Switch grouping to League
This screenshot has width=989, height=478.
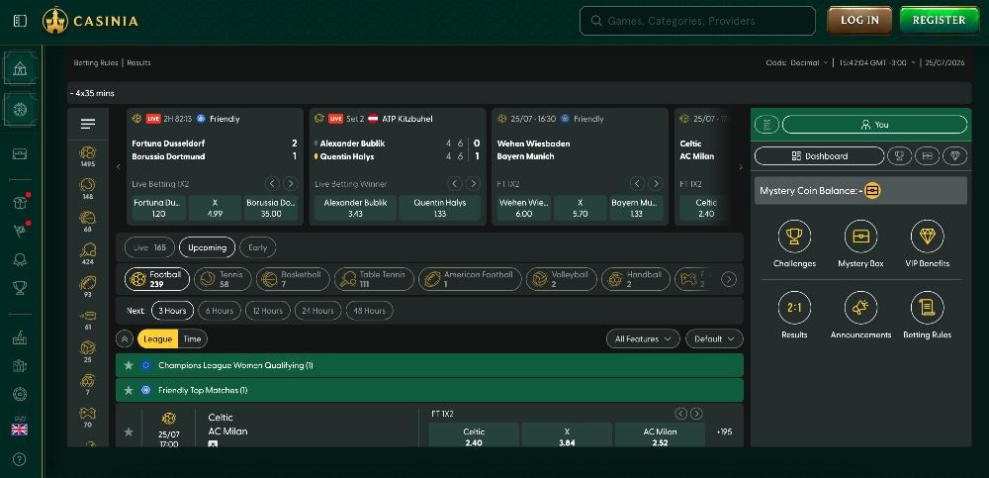pos(157,339)
